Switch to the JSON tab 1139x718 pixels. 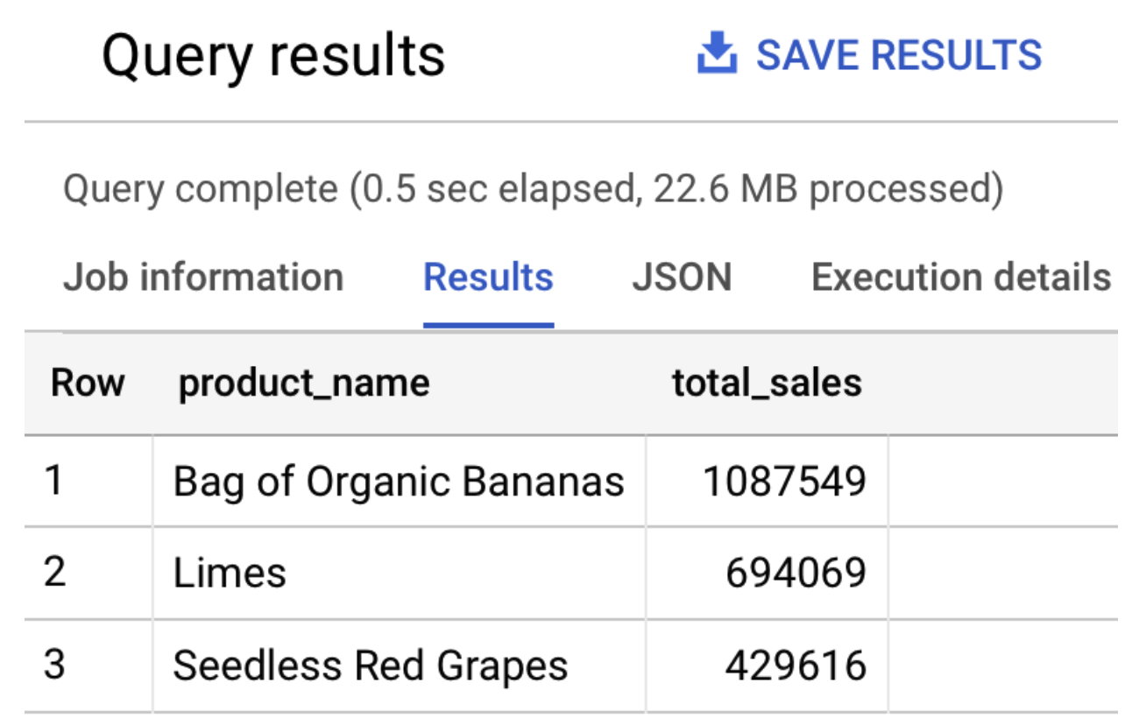pyautogui.click(x=683, y=278)
